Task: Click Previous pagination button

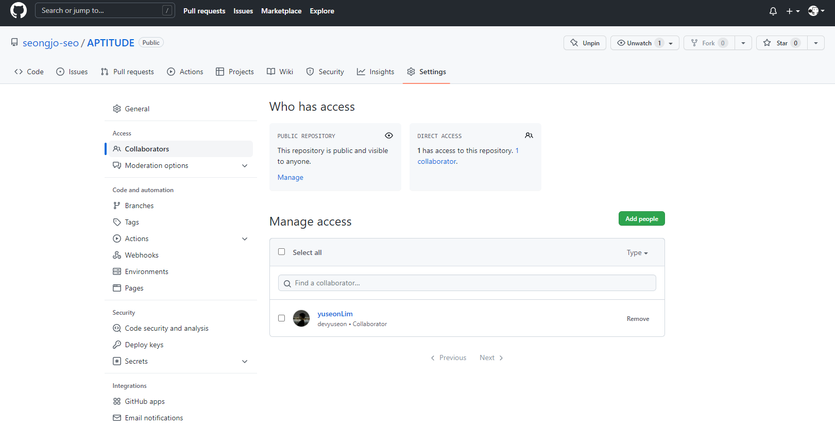Action: (448, 357)
